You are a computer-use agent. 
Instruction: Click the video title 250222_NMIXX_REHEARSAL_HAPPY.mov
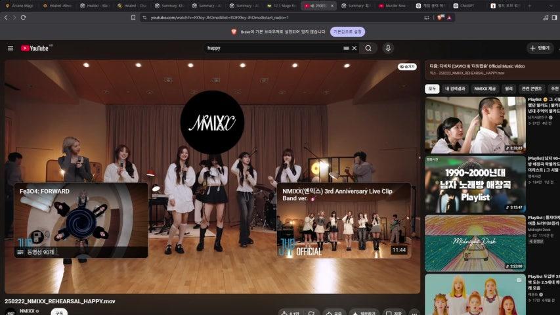pyautogui.click(x=60, y=301)
